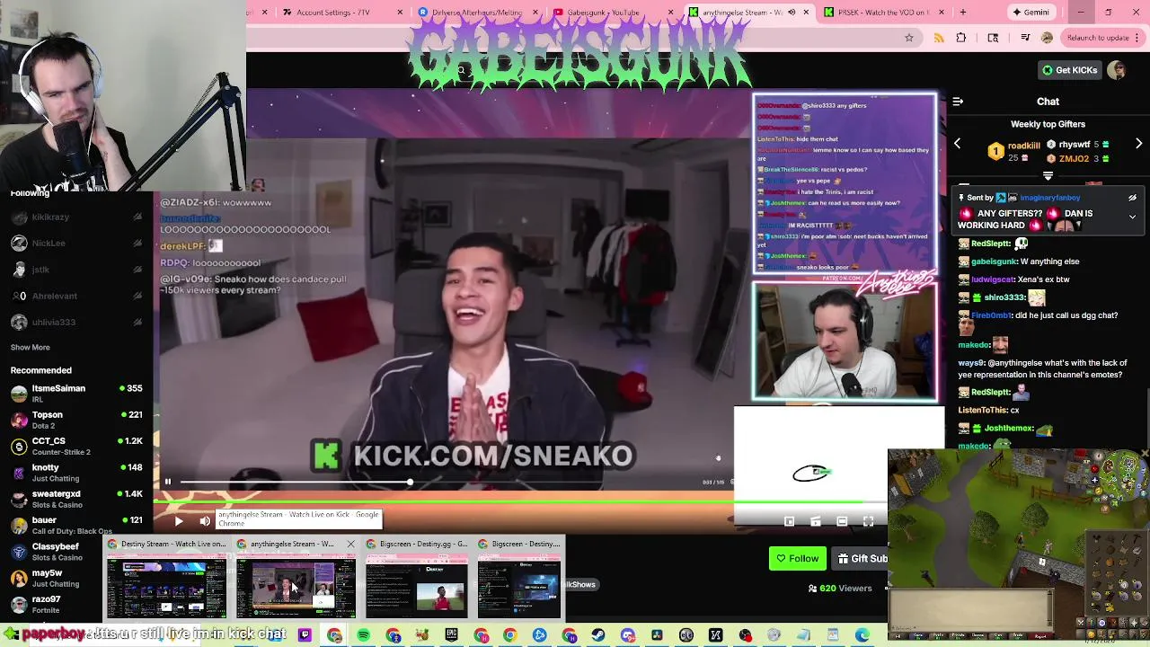Show previous weekly top gifters

point(957,144)
